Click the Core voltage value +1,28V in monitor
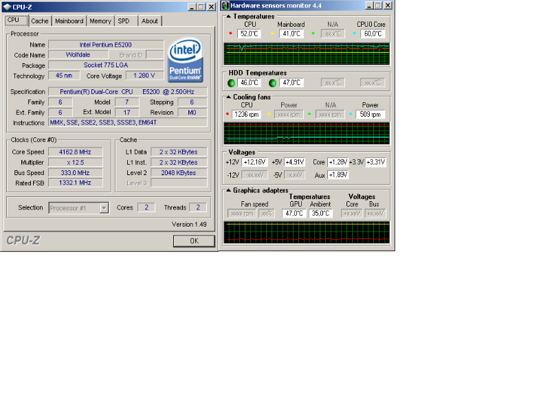 coord(338,162)
